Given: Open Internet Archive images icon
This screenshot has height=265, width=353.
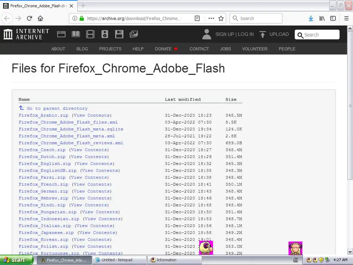Looking at the screenshot, I should pyautogui.click(x=134, y=34).
